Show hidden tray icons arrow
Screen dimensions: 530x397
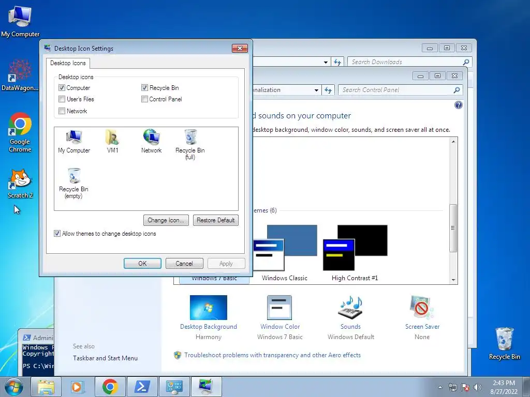440,387
